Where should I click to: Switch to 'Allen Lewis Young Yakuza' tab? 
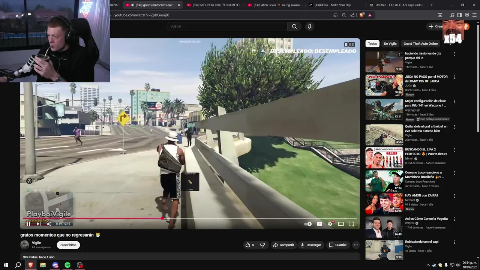pyautogui.click(x=275, y=5)
